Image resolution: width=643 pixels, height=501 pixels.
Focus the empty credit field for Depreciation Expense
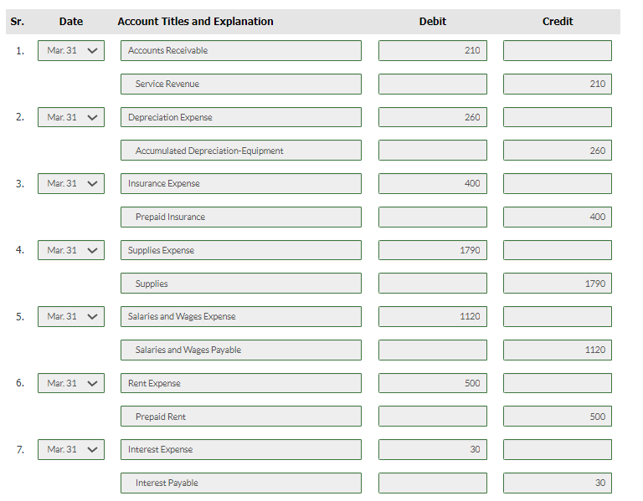[x=558, y=117]
